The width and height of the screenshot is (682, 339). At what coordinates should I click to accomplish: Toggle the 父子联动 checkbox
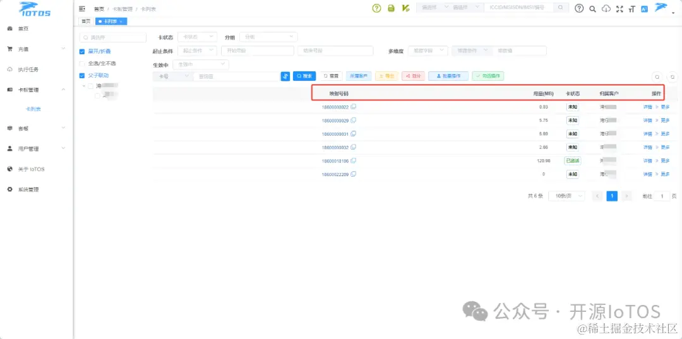point(81,76)
